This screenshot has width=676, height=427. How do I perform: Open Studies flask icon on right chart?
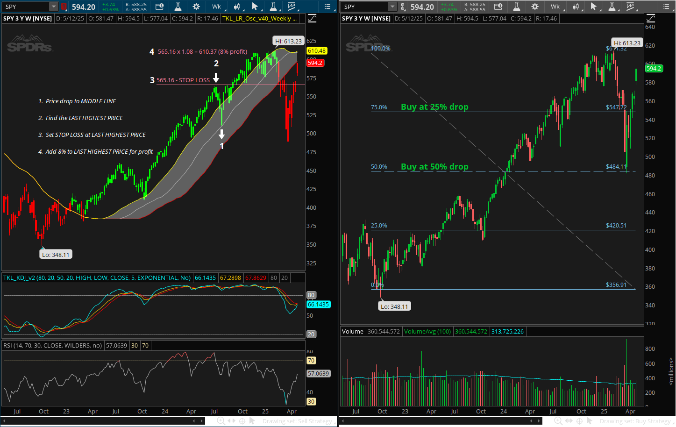517,7
